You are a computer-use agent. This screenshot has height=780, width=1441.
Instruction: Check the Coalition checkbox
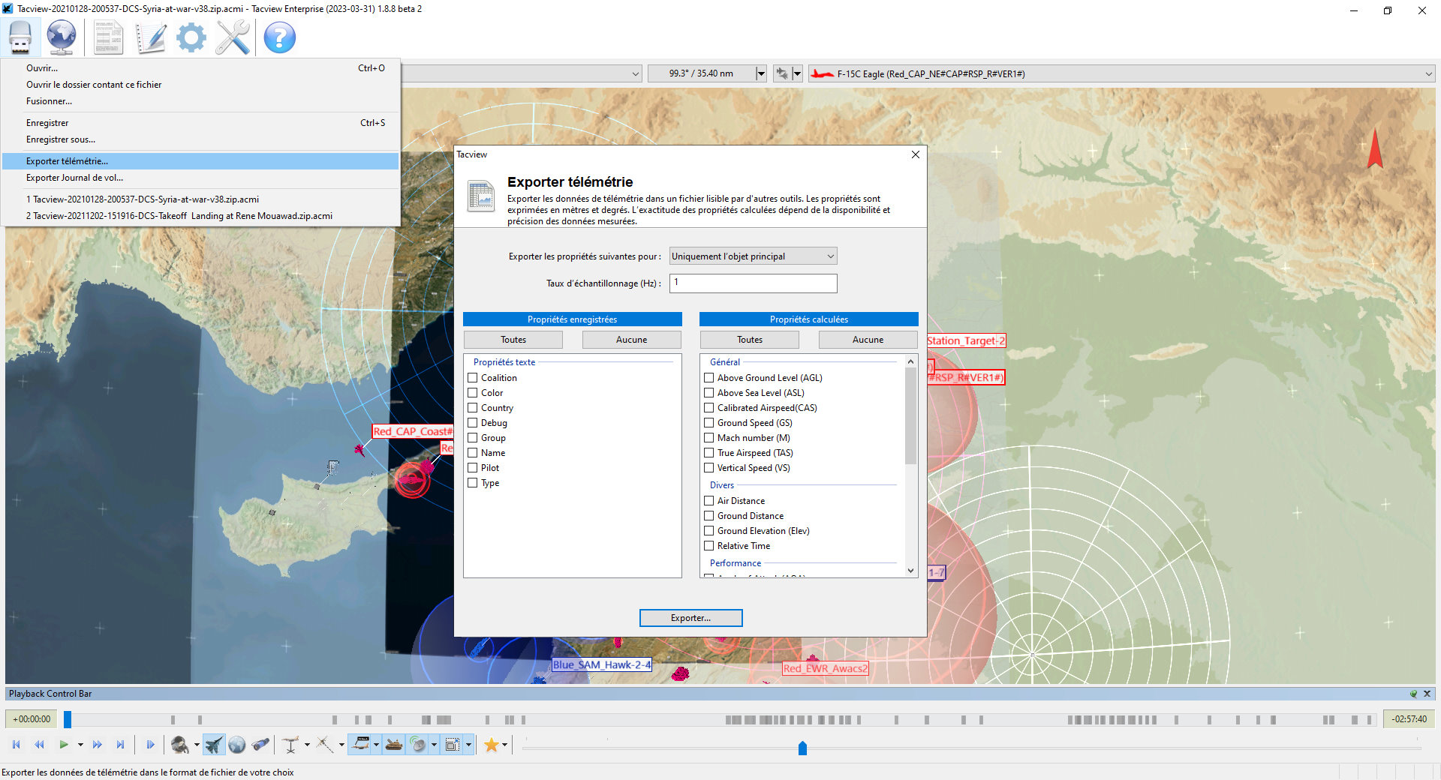click(x=473, y=378)
